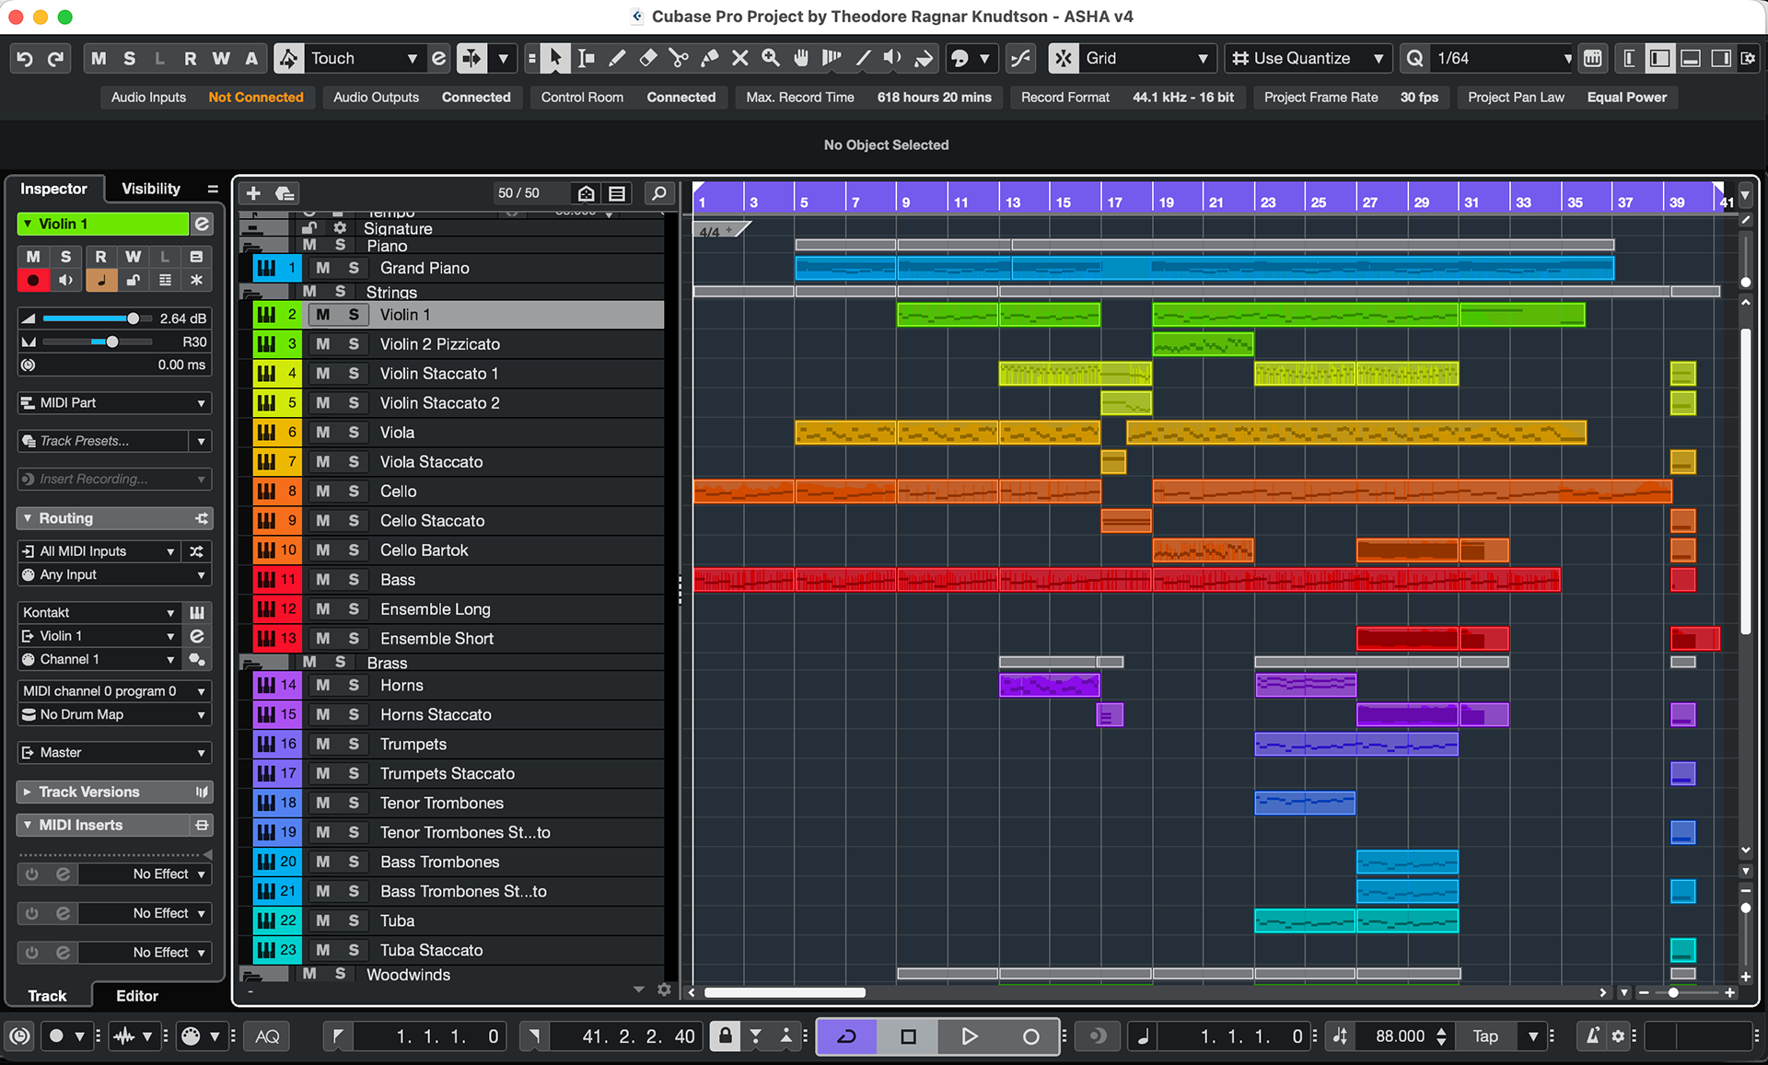Switch to the Editor tab

pos(137,996)
